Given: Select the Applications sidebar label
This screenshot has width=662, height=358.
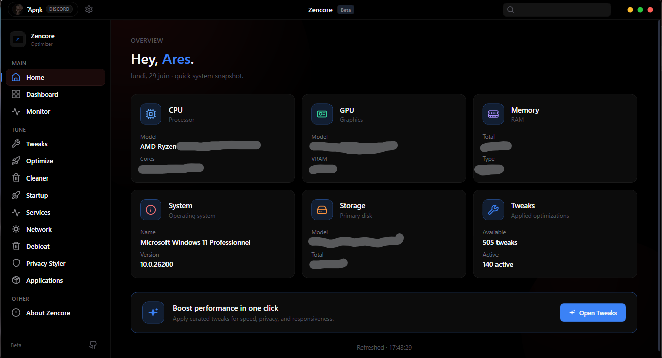Looking at the screenshot, I should tap(45, 280).
